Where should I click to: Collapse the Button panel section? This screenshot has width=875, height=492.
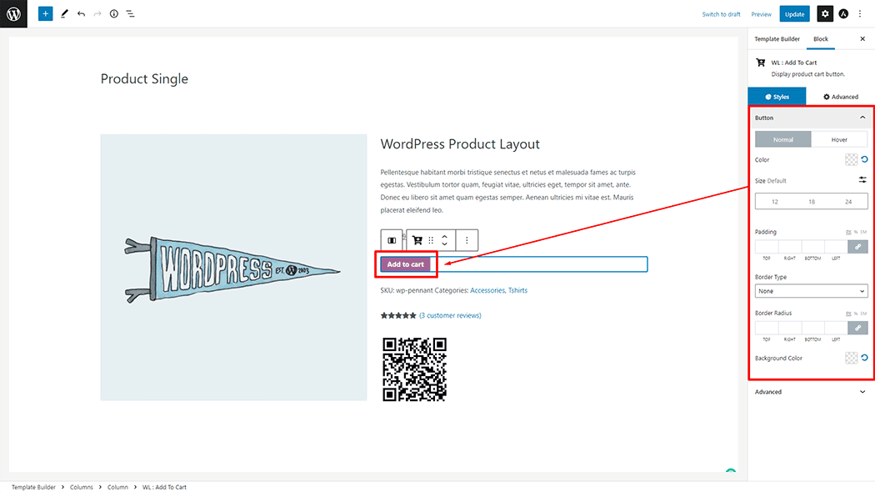click(862, 118)
